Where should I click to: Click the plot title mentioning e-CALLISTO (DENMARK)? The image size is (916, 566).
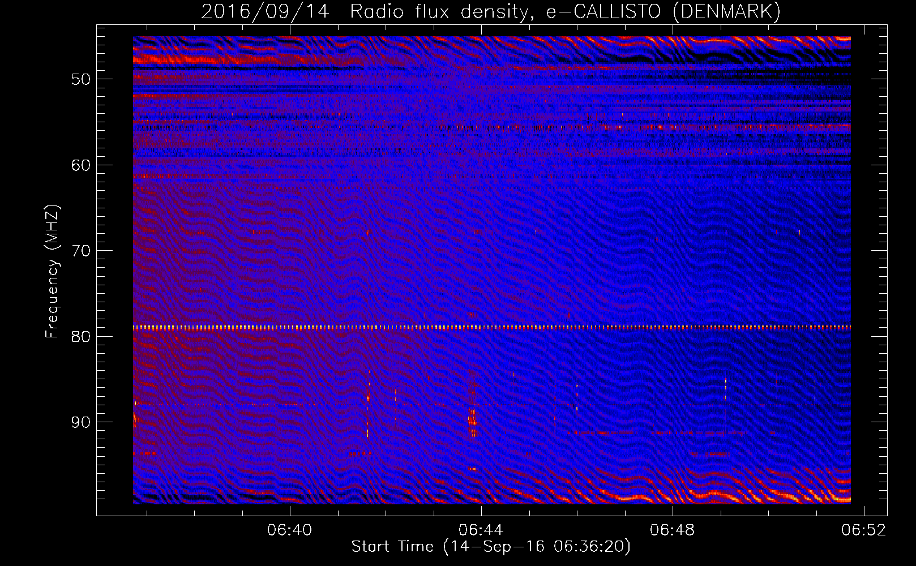491,12
